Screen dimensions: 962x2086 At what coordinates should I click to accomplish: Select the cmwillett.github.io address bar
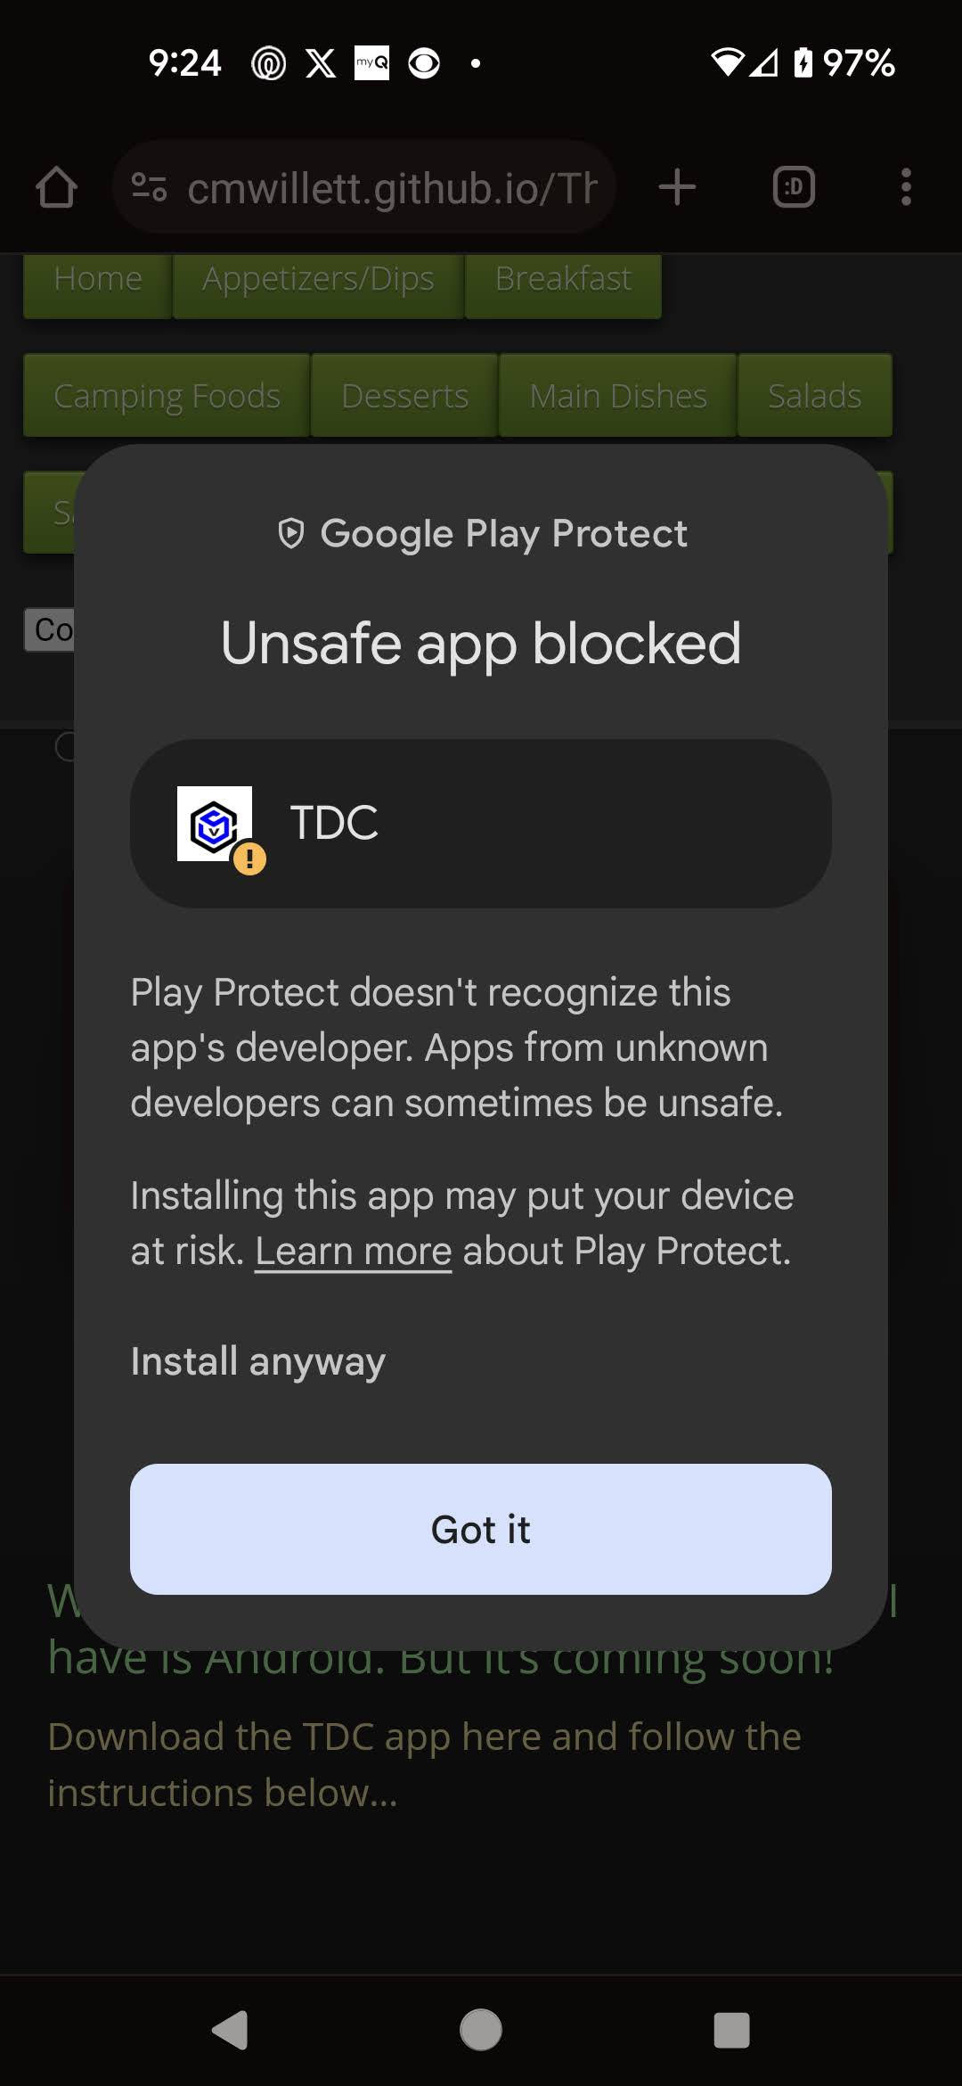point(392,187)
